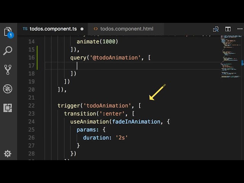Click line number 22 in the gutter
Image resolution: width=244 pixels, height=183 pixels.
pos(31,106)
